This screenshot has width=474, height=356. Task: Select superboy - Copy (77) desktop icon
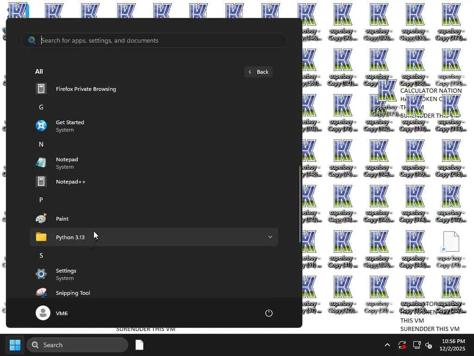click(x=343, y=113)
